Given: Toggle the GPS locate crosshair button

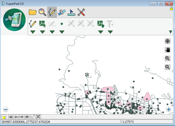Looking at the screenshot, I should pyautogui.click(x=168, y=41).
